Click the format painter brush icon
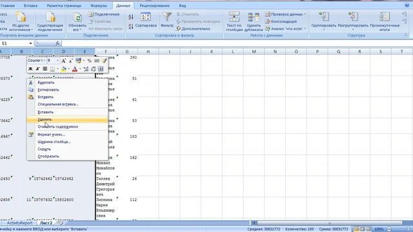This screenshot has width=413, height=232. 104,61
